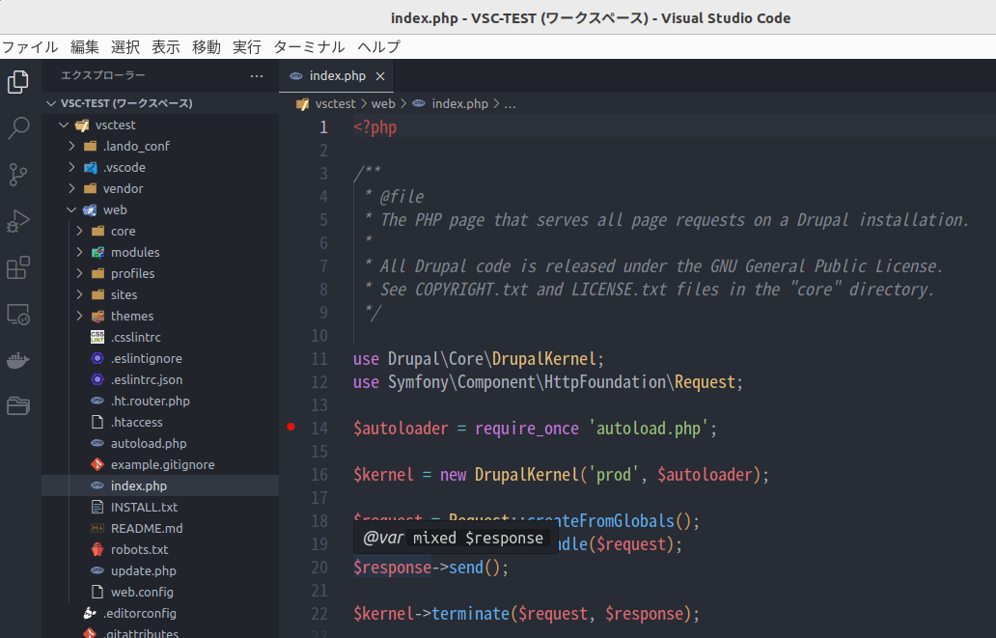This screenshot has width=996, height=638.
Task: Open example.gitignore in the file tree
Action: click(x=162, y=464)
